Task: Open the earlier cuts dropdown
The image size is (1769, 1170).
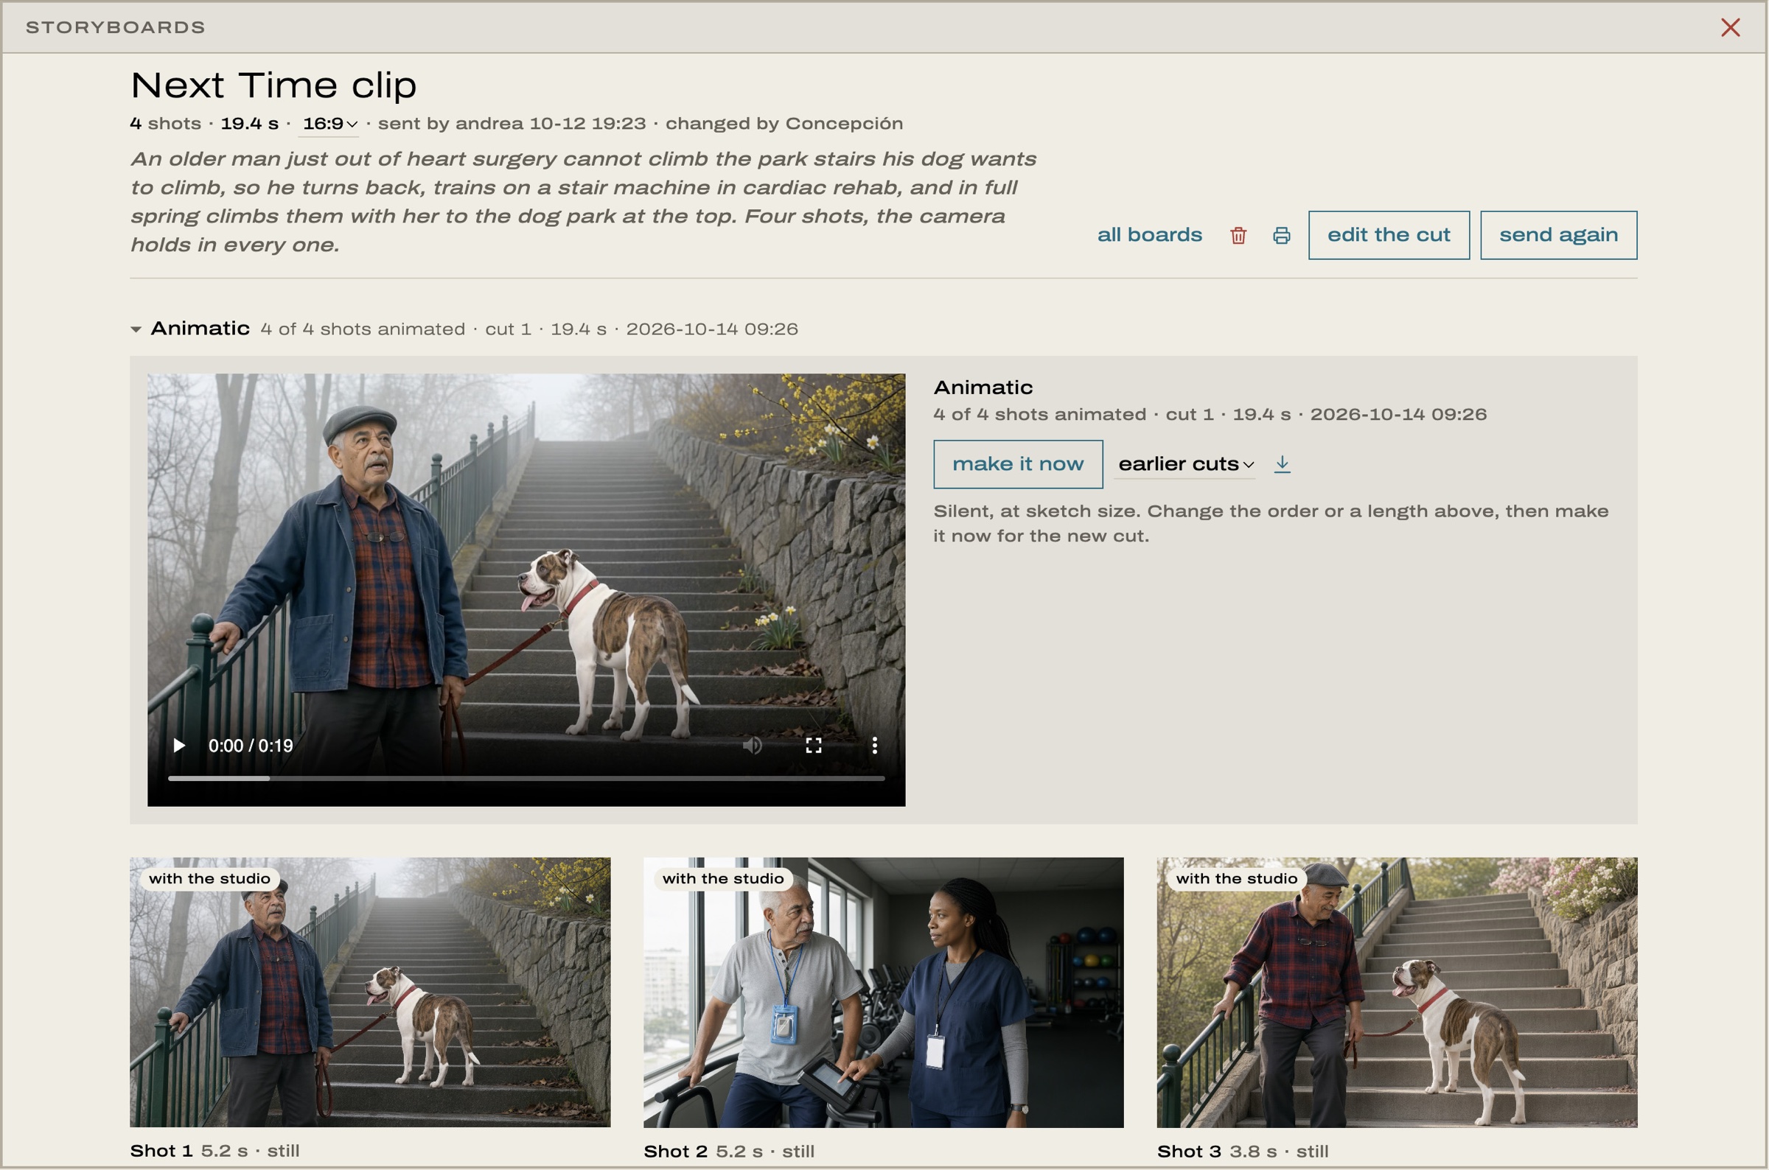Action: tap(1185, 464)
